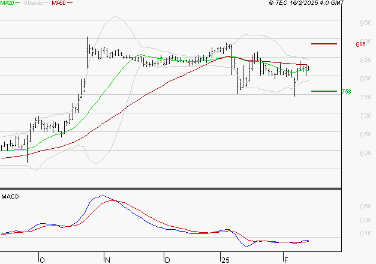Click the MA50 legend label
Image resolution: width=376 pixels, height=264 pixels.
(x=59, y=4)
